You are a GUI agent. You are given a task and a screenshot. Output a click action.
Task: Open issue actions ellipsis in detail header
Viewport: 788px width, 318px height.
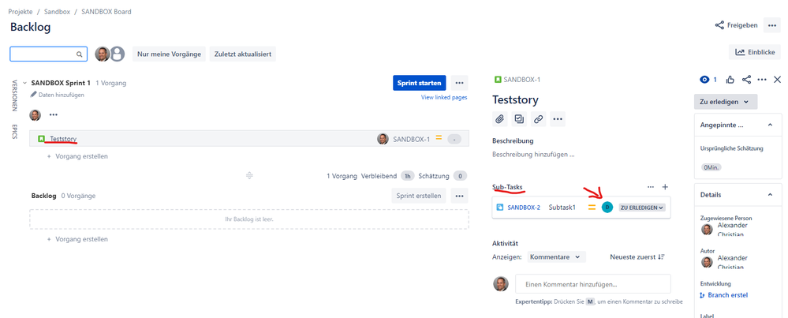[x=762, y=80]
